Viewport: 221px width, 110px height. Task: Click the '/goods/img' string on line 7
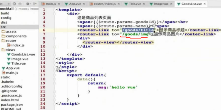(135, 34)
